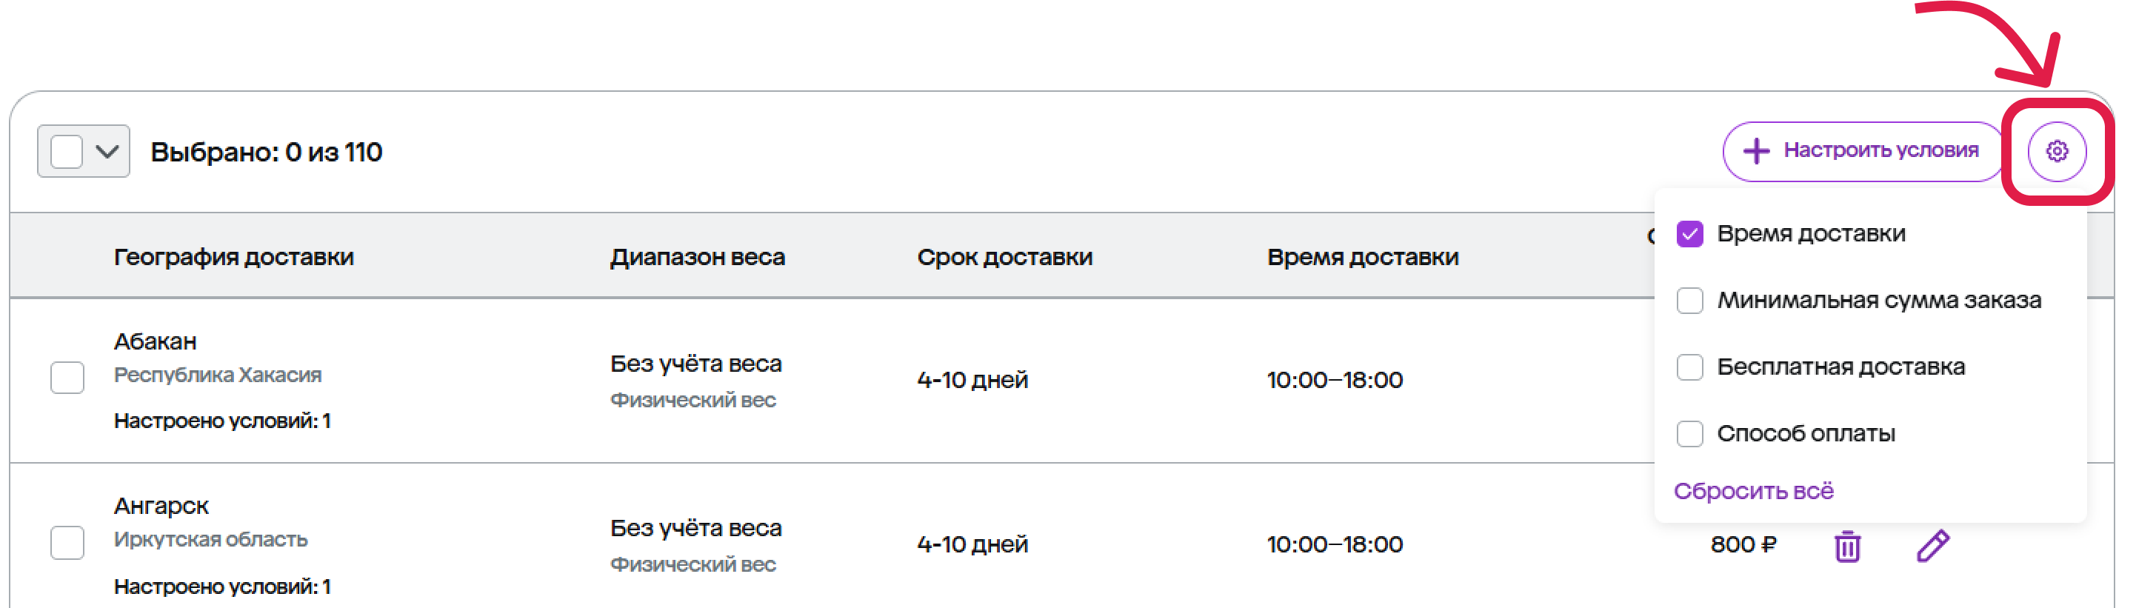Expand the select-all dropdown chevron
The image size is (2136, 608).
[x=108, y=152]
